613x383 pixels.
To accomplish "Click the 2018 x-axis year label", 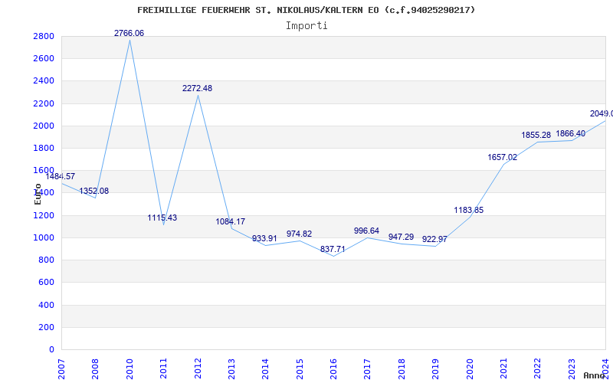I will (402, 368).
